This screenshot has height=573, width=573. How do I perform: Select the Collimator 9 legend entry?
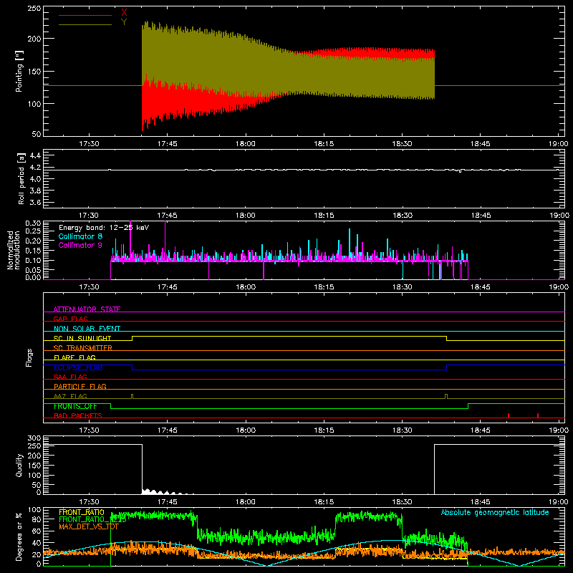[80, 245]
